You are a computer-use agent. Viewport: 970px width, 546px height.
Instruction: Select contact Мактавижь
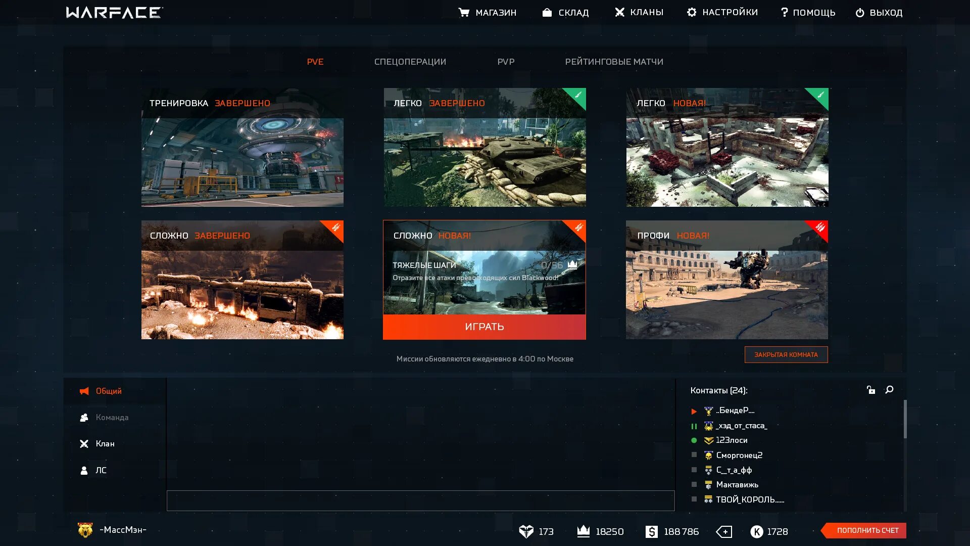tap(737, 485)
